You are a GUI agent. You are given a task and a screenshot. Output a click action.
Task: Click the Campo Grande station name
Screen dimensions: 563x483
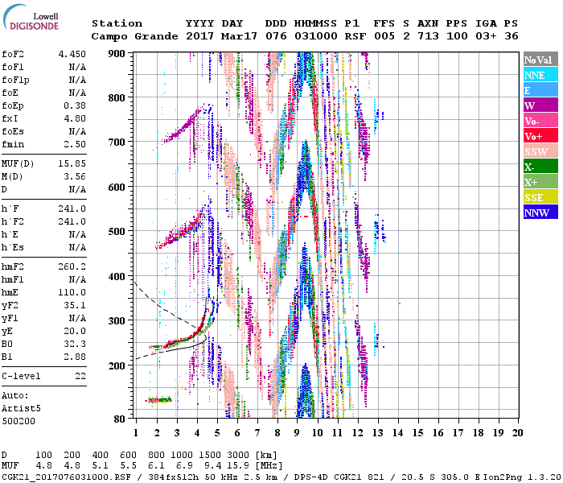pyautogui.click(x=129, y=36)
